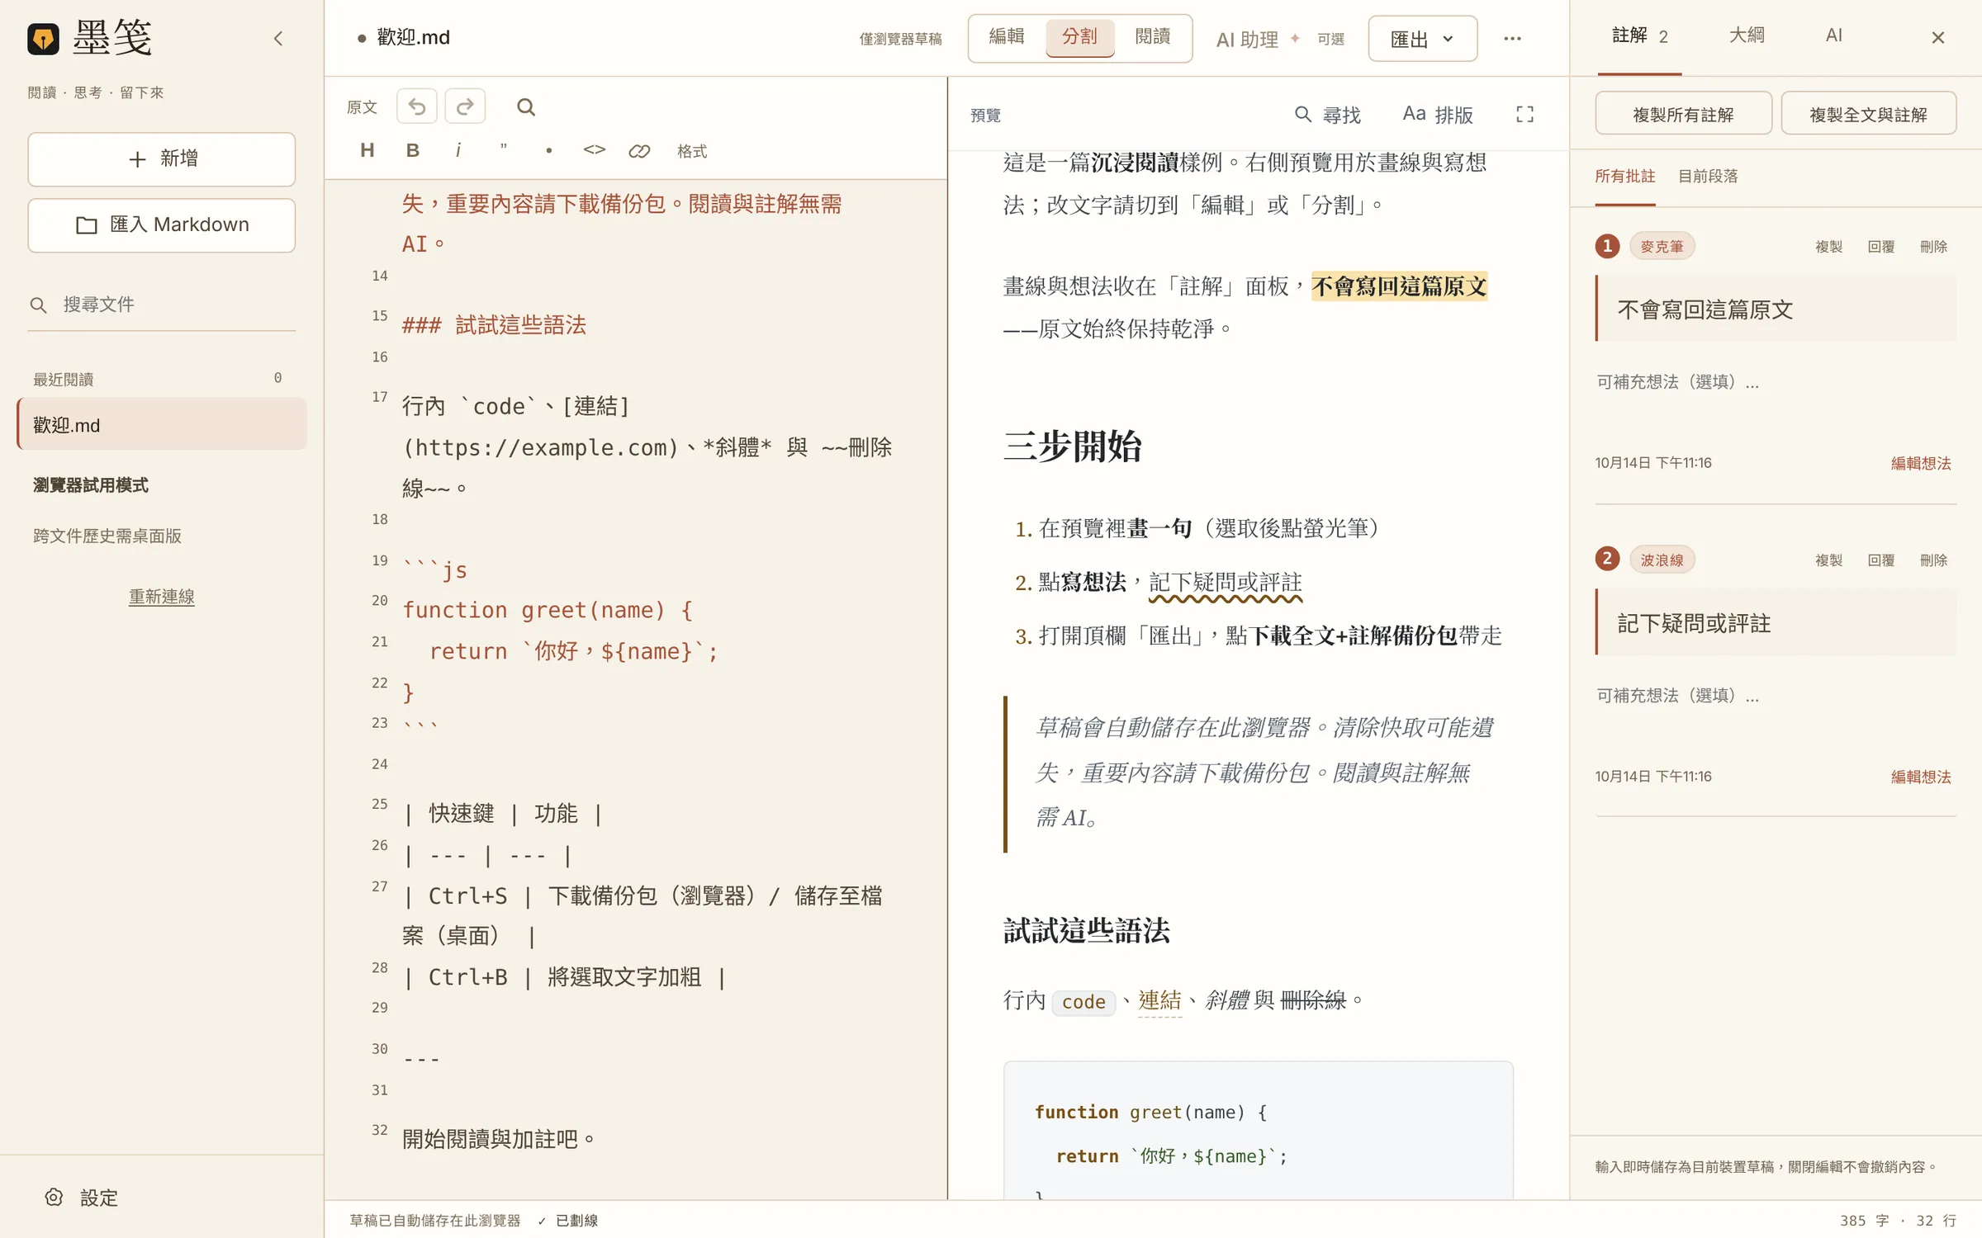The width and height of the screenshot is (1982, 1238).
Task: Click 編輯想法 for annotation 1
Action: (1921, 463)
